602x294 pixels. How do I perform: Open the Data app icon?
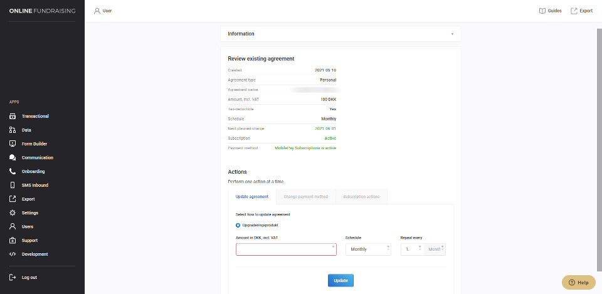(13, 130)
